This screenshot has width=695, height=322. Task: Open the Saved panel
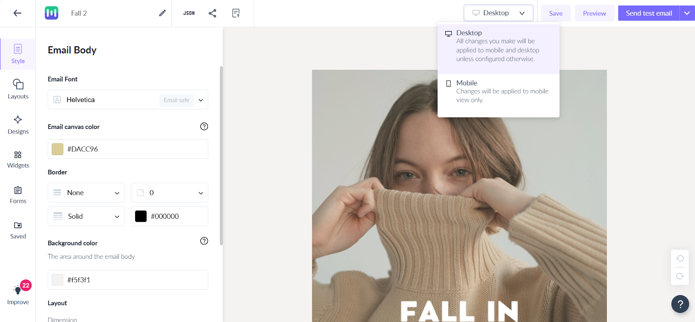point(18,230)
